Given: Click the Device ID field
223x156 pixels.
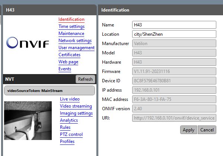Looking at the screenshot, I should pyautogui.click(x=174, y=81).
